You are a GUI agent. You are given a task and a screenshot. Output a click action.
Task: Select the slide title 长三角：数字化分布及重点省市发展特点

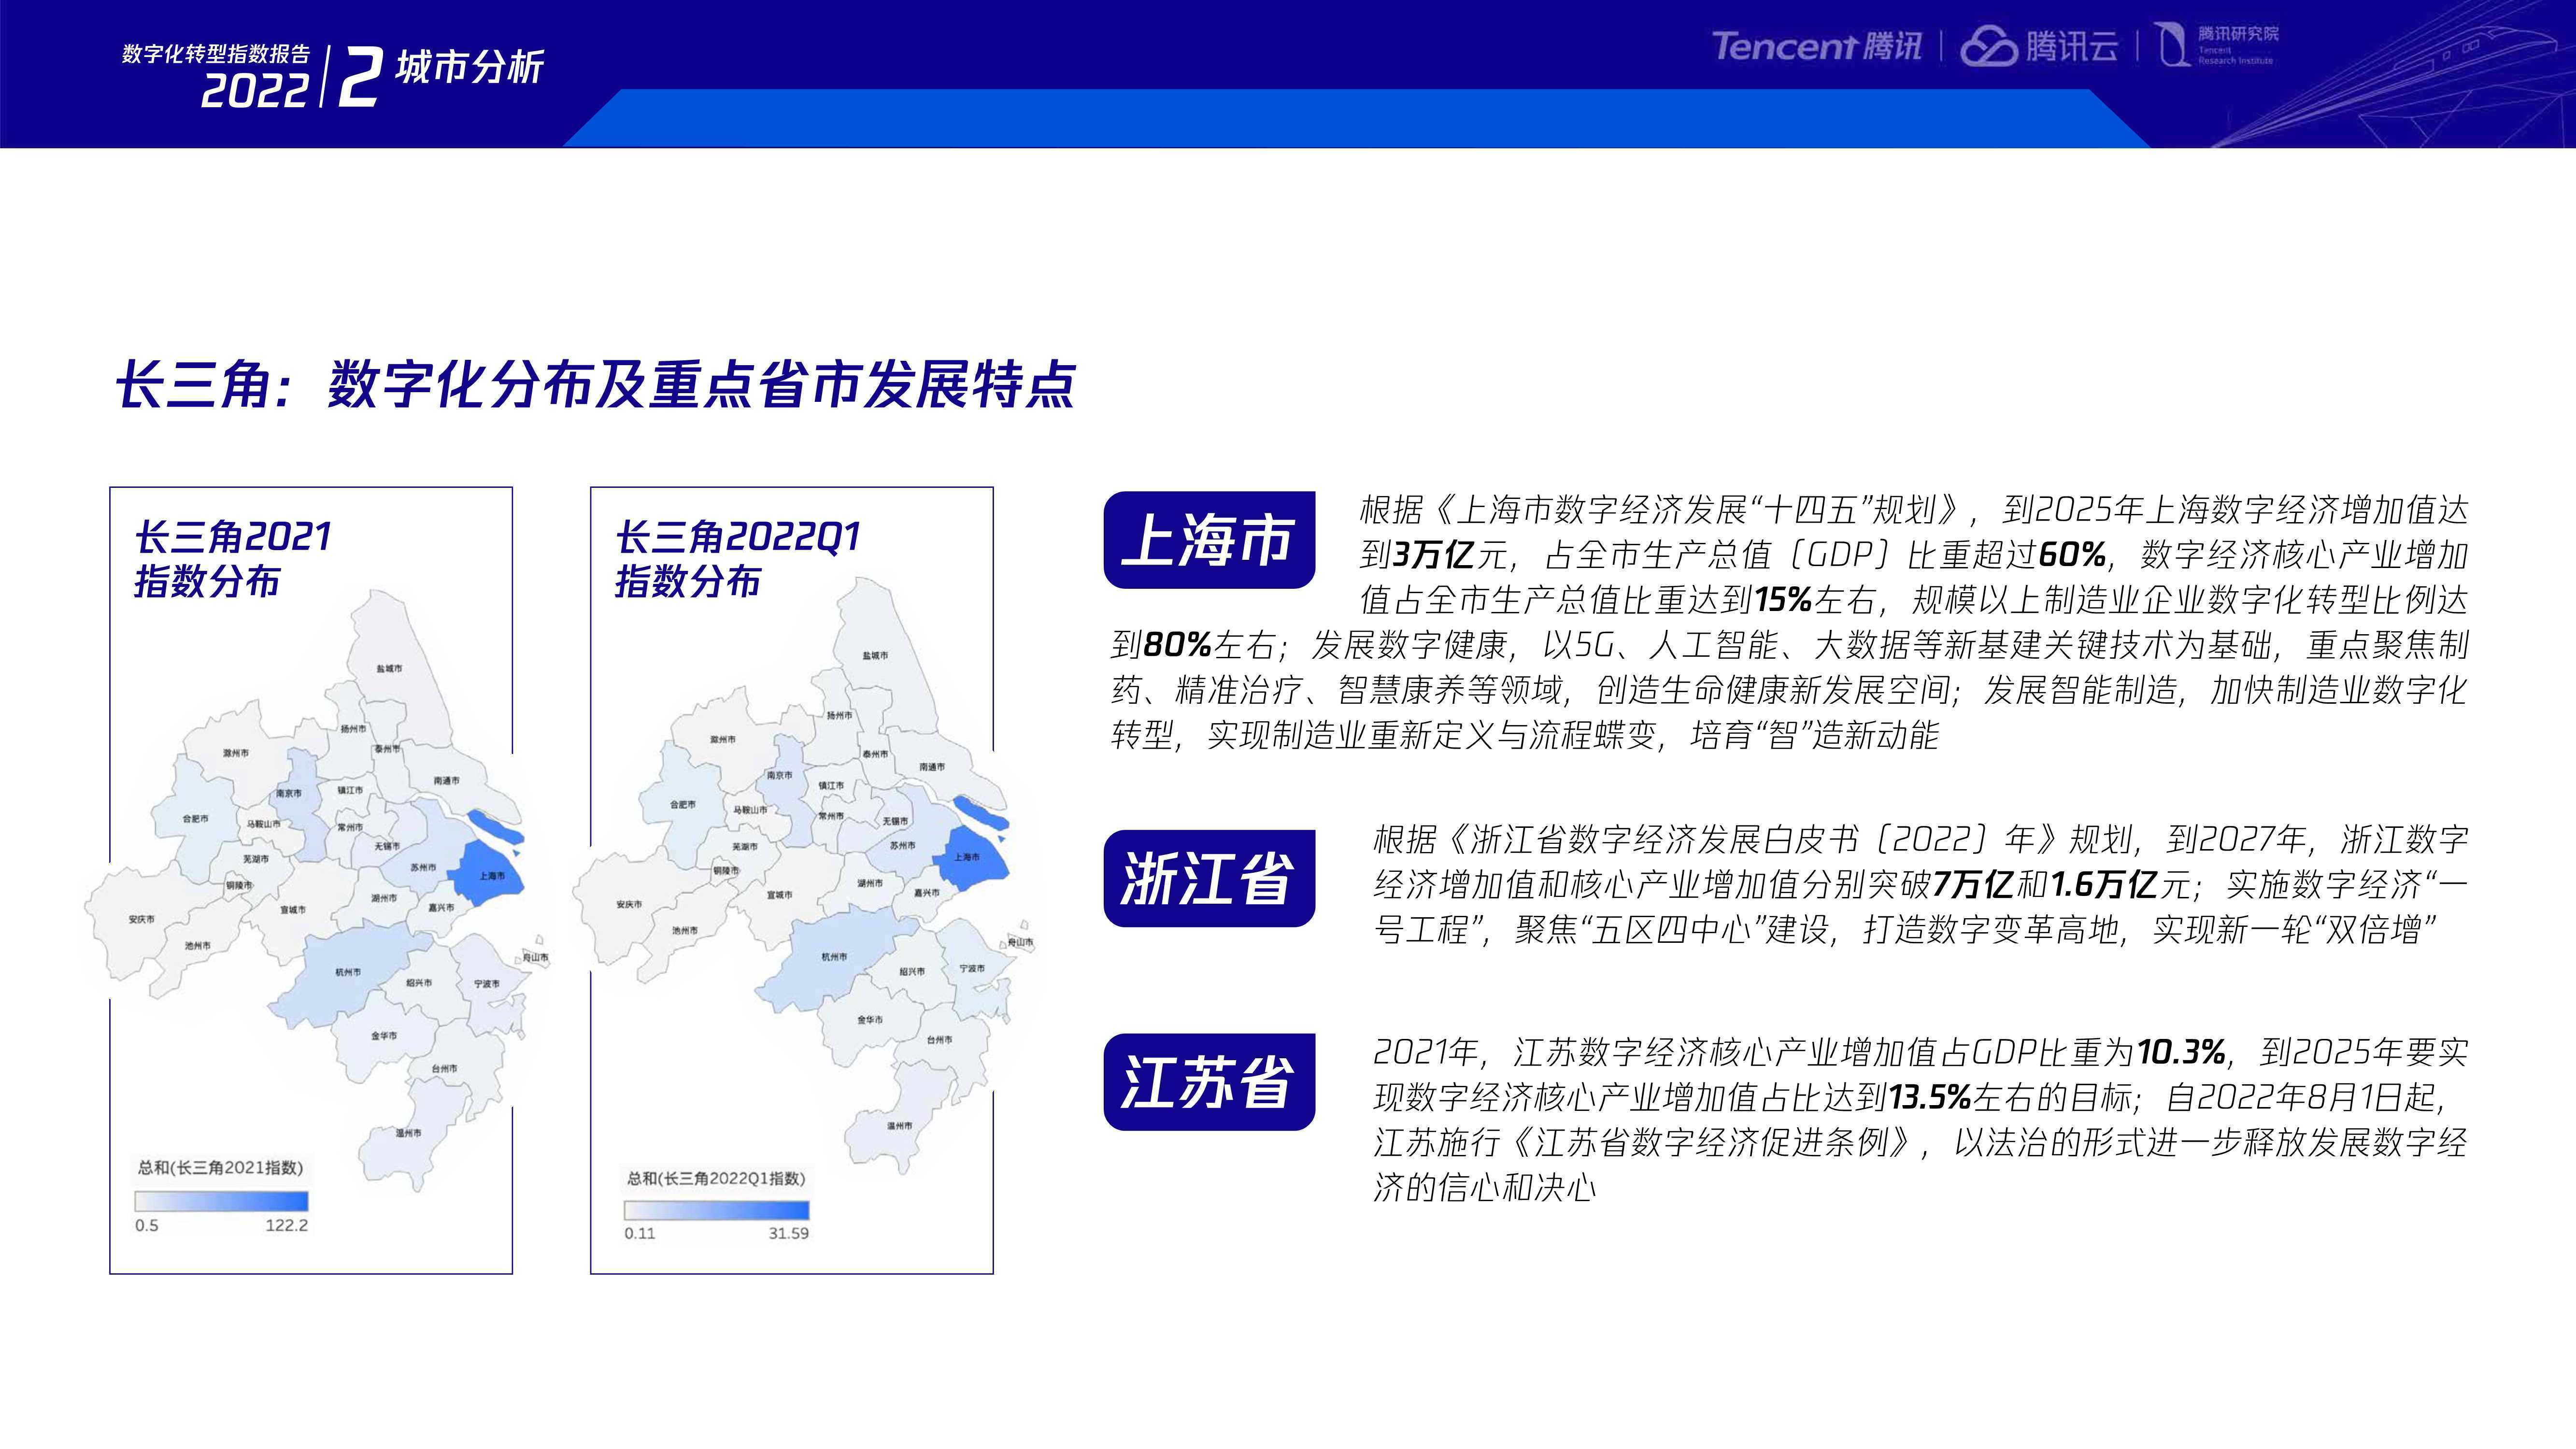point(595,384)
